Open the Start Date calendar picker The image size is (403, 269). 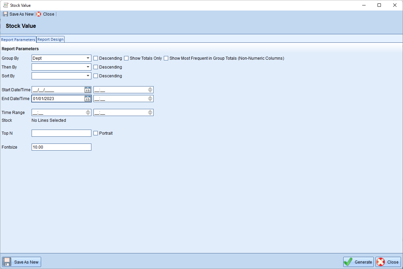click(88, 90)
